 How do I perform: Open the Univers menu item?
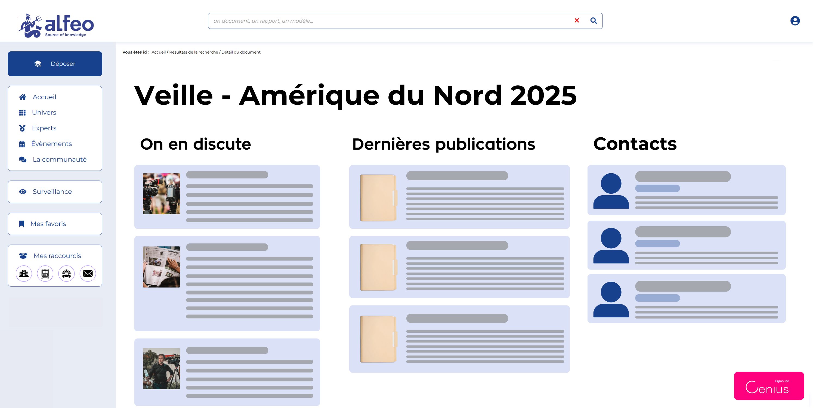tap(44, 112)
